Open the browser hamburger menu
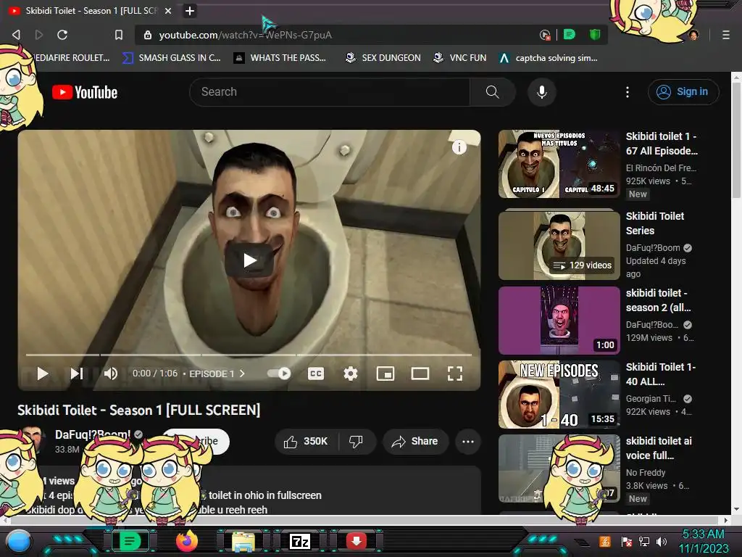 tap(726, 35)
